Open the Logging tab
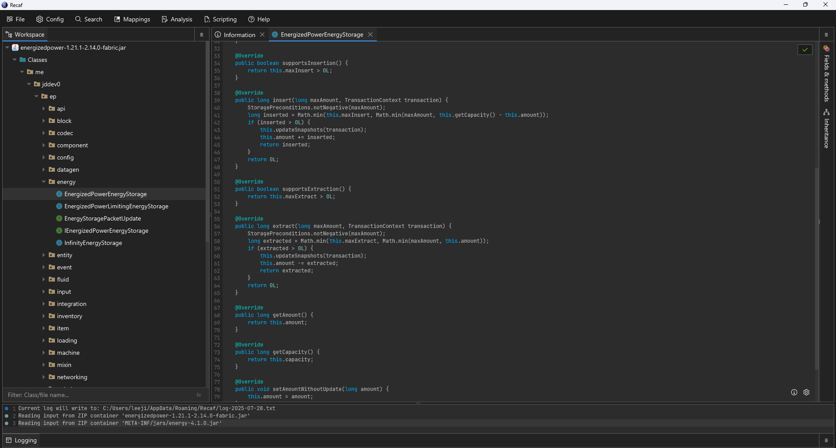 tap(21, 440)
